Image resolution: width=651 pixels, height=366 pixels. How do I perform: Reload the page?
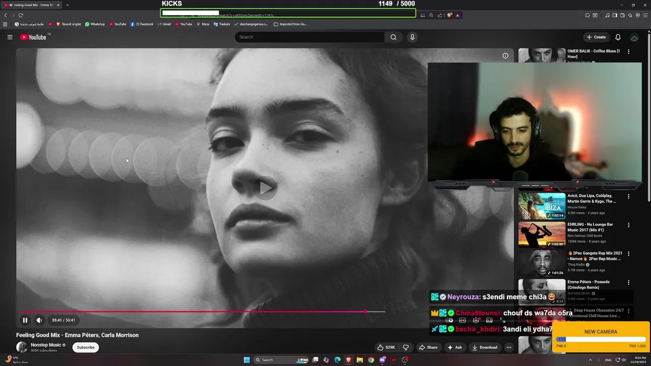20,15
